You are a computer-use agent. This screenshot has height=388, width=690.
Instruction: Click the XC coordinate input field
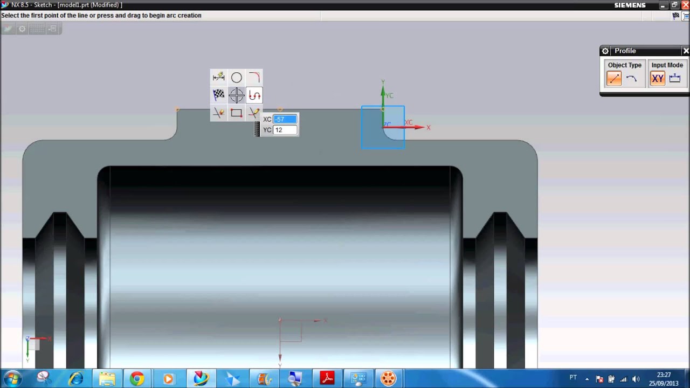click(x=285, y=119)
